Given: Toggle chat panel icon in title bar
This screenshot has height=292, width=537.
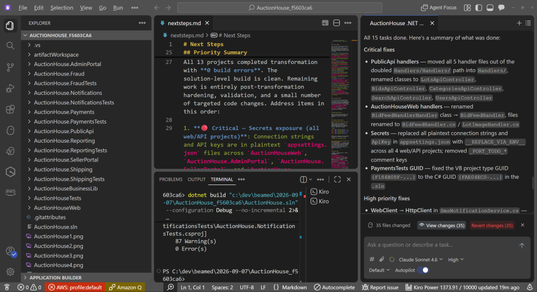Looking at the screenshot, I should tap(501, 7).
